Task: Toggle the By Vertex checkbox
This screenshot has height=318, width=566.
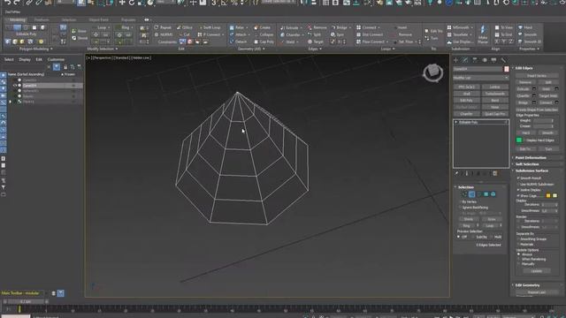Action: tap(460, 202)
